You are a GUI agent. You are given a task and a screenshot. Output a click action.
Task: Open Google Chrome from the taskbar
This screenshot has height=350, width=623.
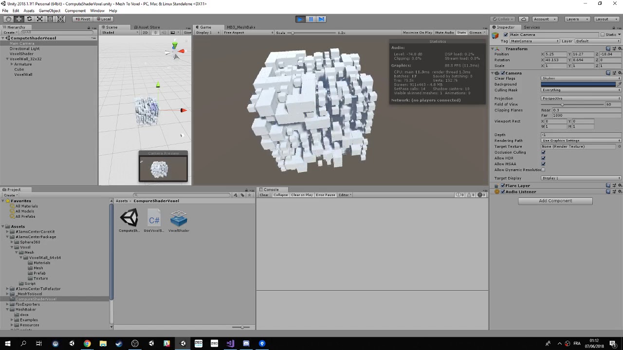(87, 344)
